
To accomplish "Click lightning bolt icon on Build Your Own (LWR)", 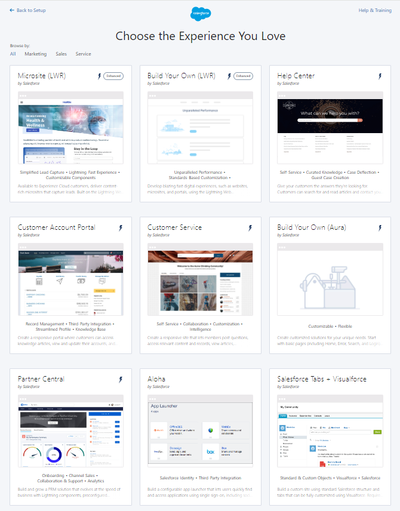I will [229, 76].
